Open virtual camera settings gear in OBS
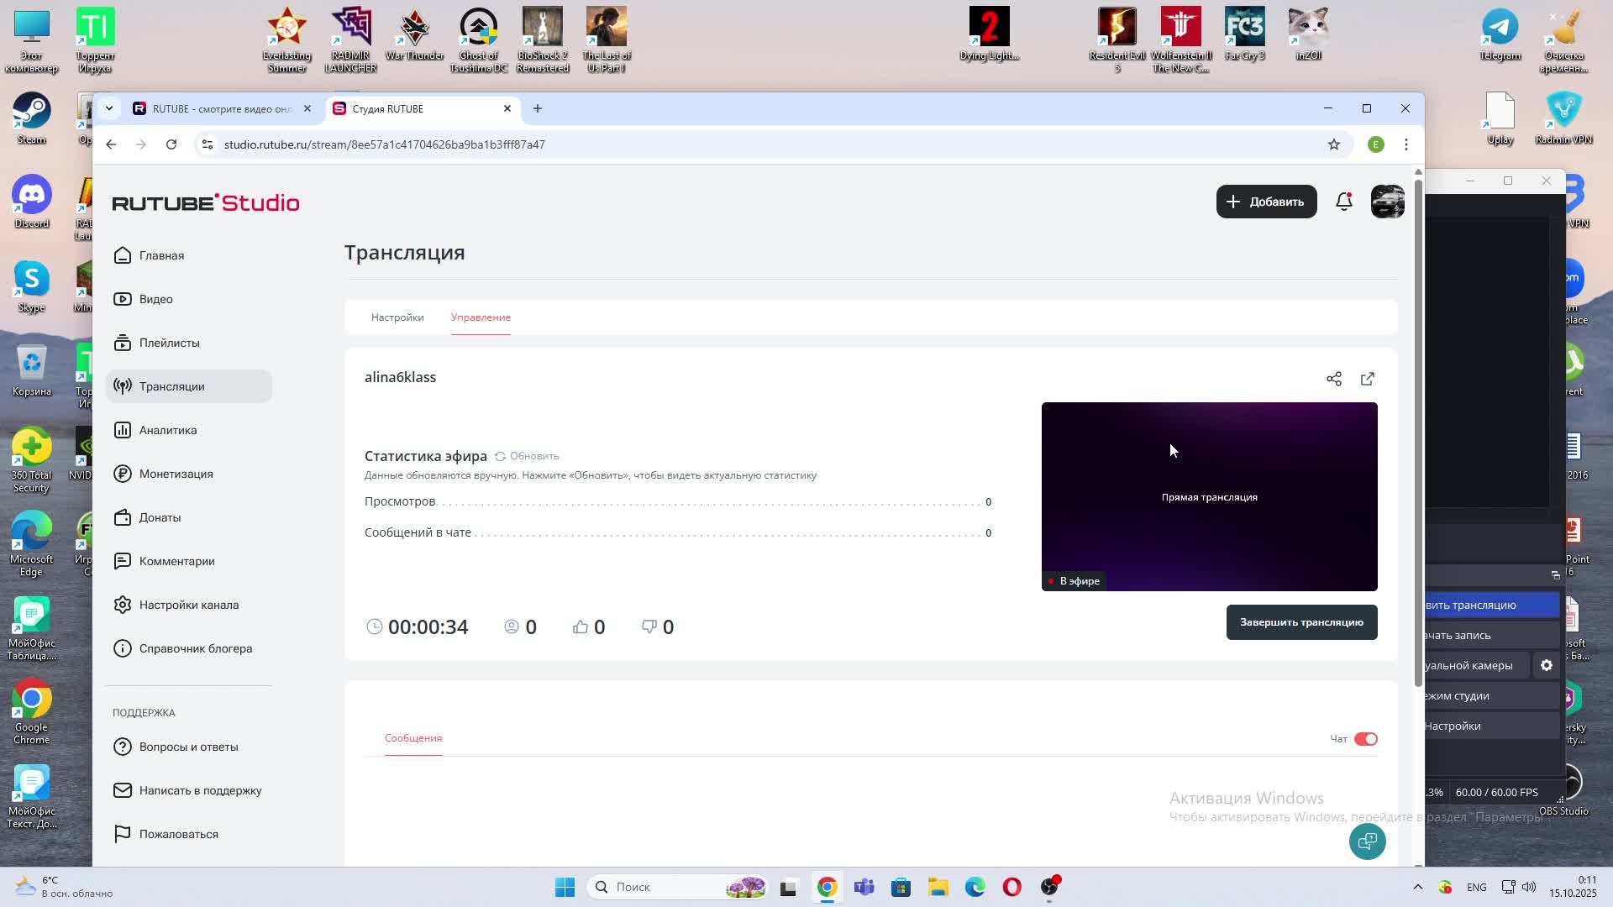This screenshot has height=907, width=1613. 1546,665
